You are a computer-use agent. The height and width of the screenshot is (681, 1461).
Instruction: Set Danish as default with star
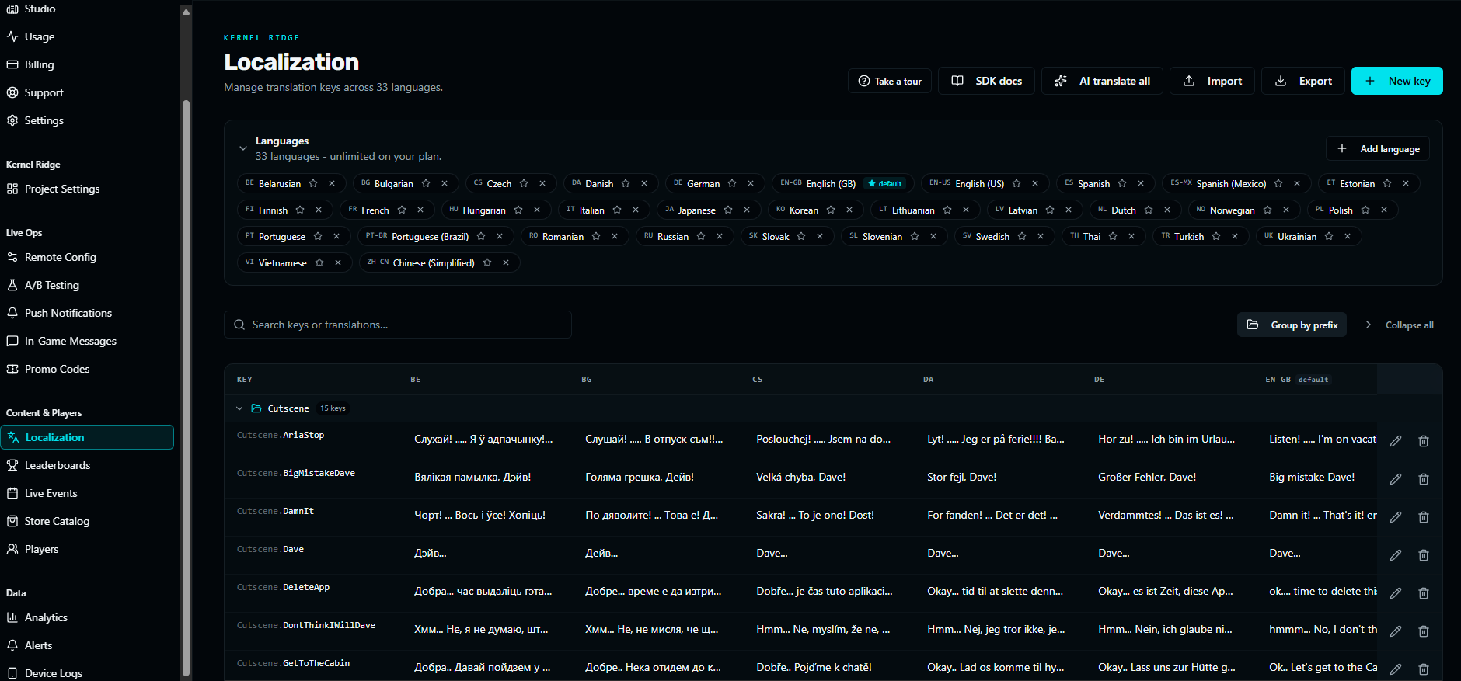point(626,184)
